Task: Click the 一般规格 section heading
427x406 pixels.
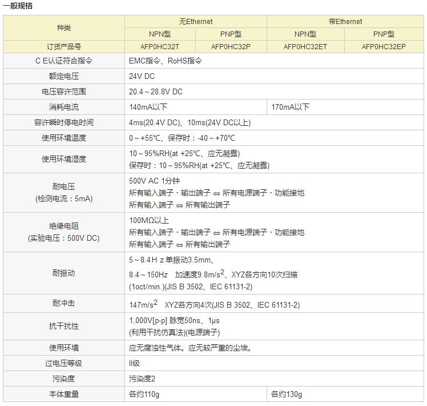Action: [18, 6]
